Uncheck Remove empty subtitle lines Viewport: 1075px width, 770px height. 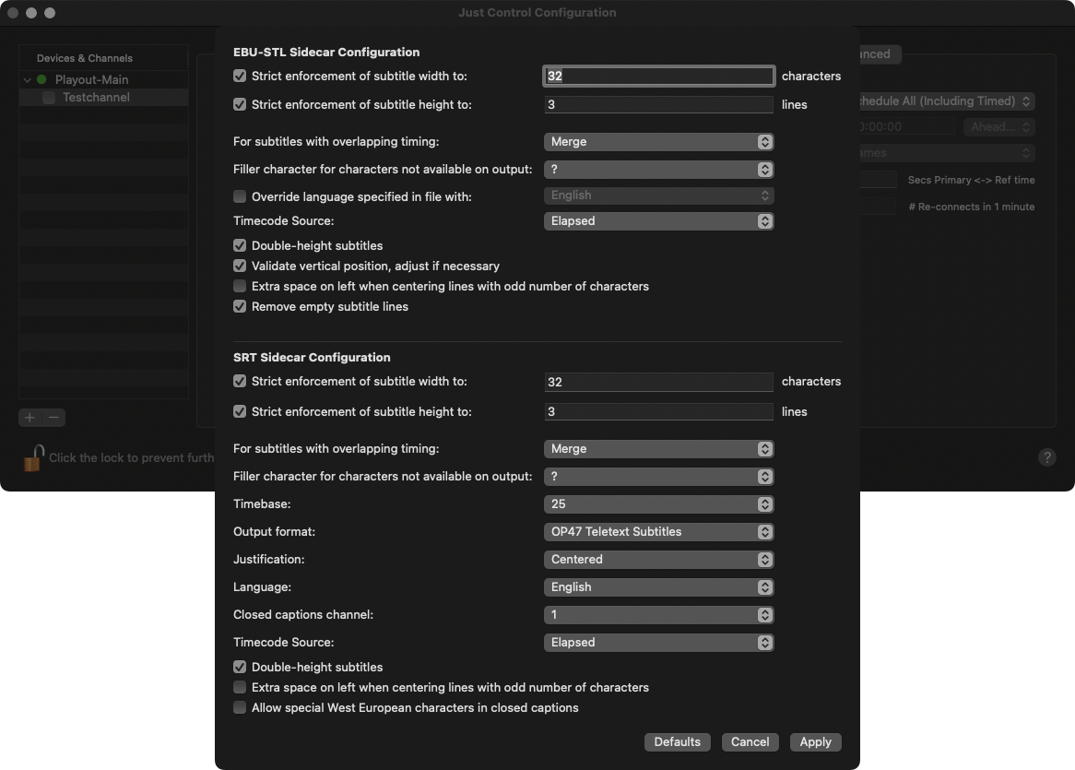click(240, 306)
